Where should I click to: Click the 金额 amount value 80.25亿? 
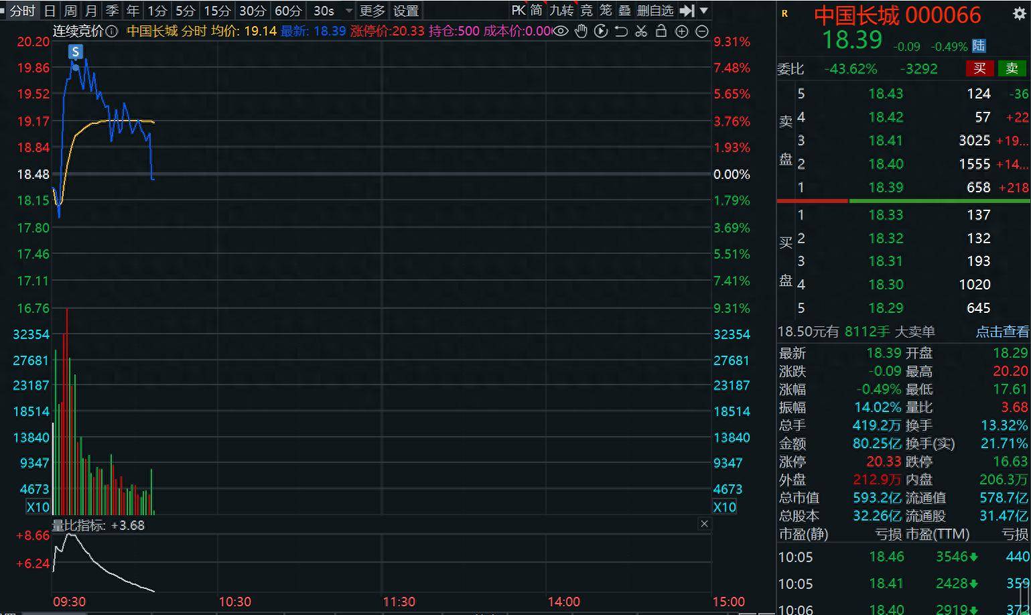tap(877, 443)
